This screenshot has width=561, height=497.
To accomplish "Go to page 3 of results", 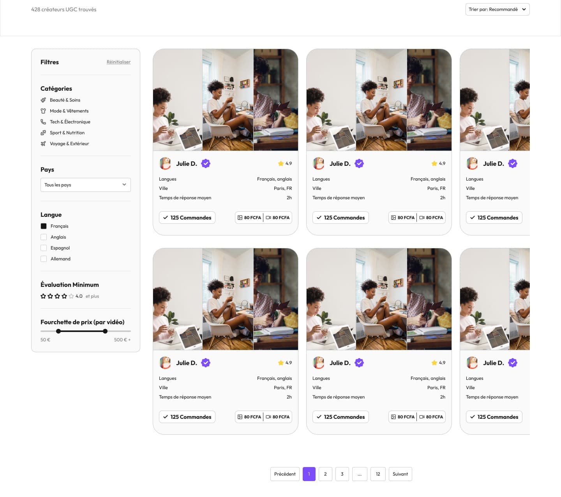I will pos(342,474).
